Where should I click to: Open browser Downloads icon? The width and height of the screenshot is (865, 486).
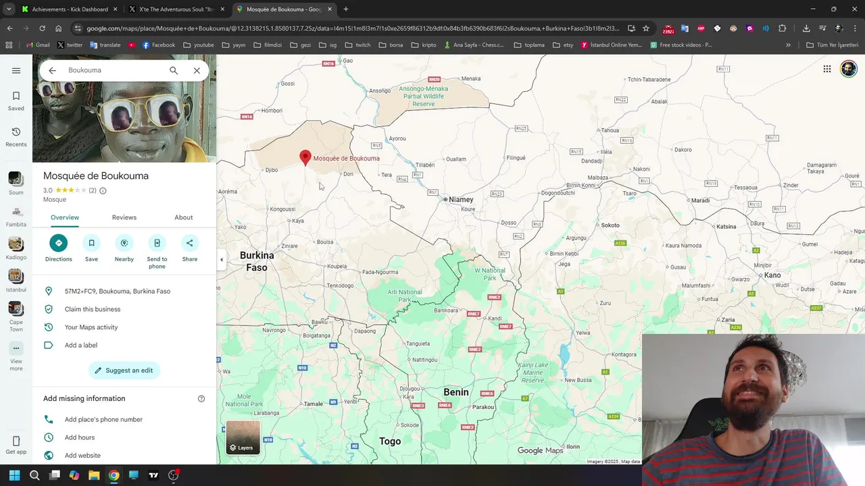[806, 28]
